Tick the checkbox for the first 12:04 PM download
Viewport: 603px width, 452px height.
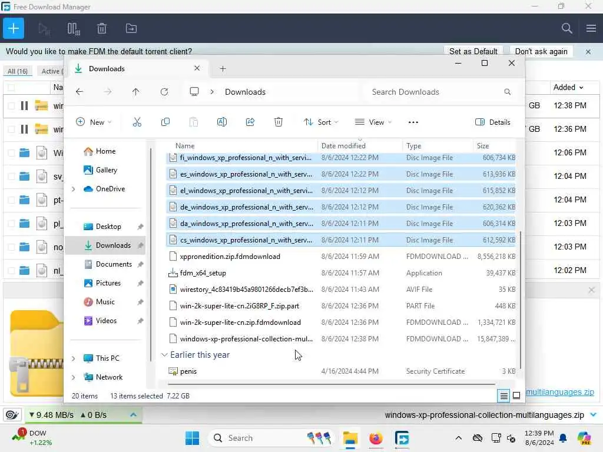11,176
